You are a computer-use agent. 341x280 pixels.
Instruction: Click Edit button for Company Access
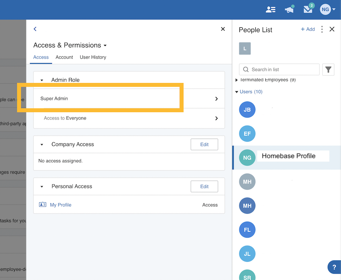click(204, 144)
